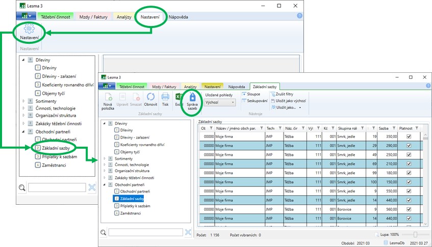The width and height of the screenshot is (432, 247).
Task: Toggle Platnost checkbox for the 560,00 row
Action: coord(409,209)
